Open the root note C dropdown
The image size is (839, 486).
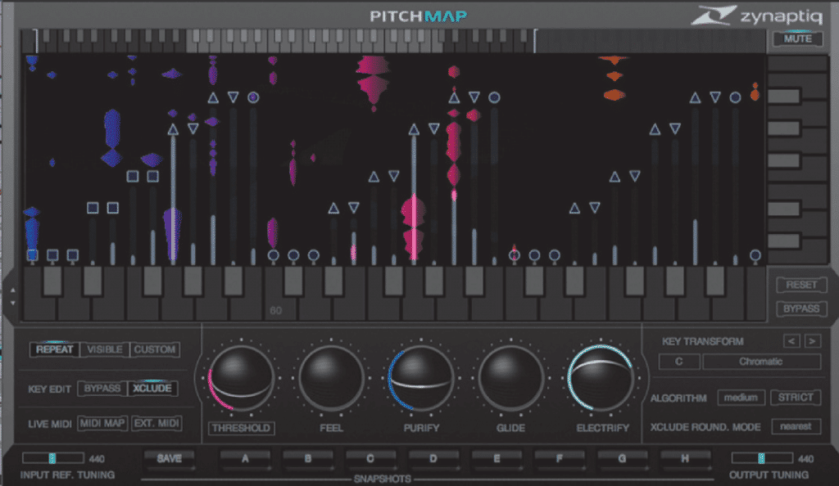679,362
